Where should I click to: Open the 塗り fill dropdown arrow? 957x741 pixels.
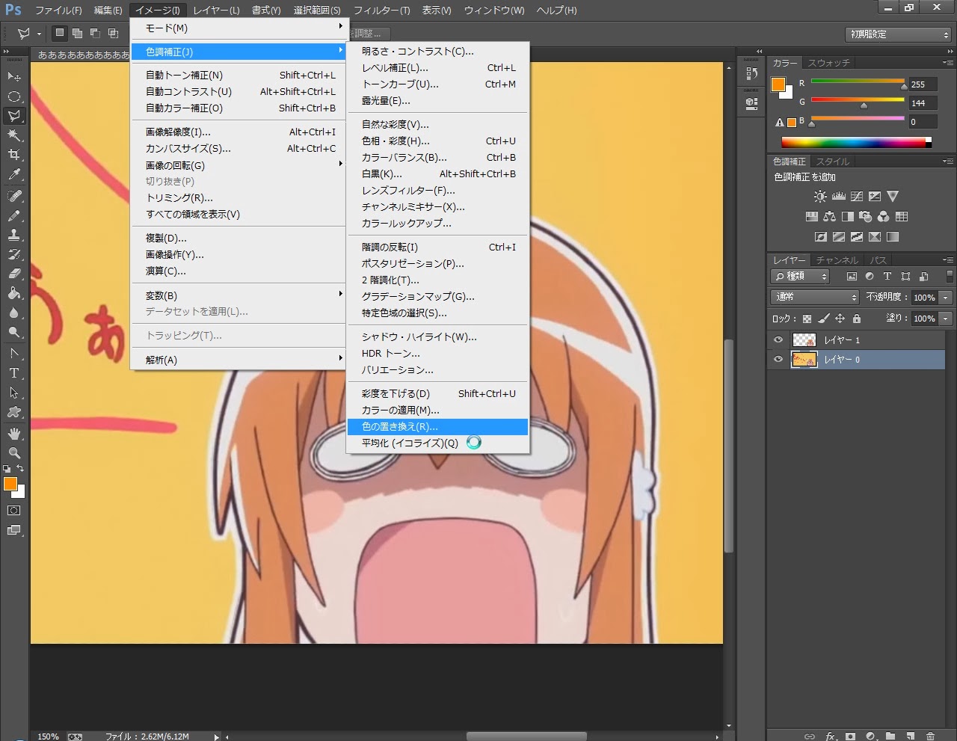[946, 319]
